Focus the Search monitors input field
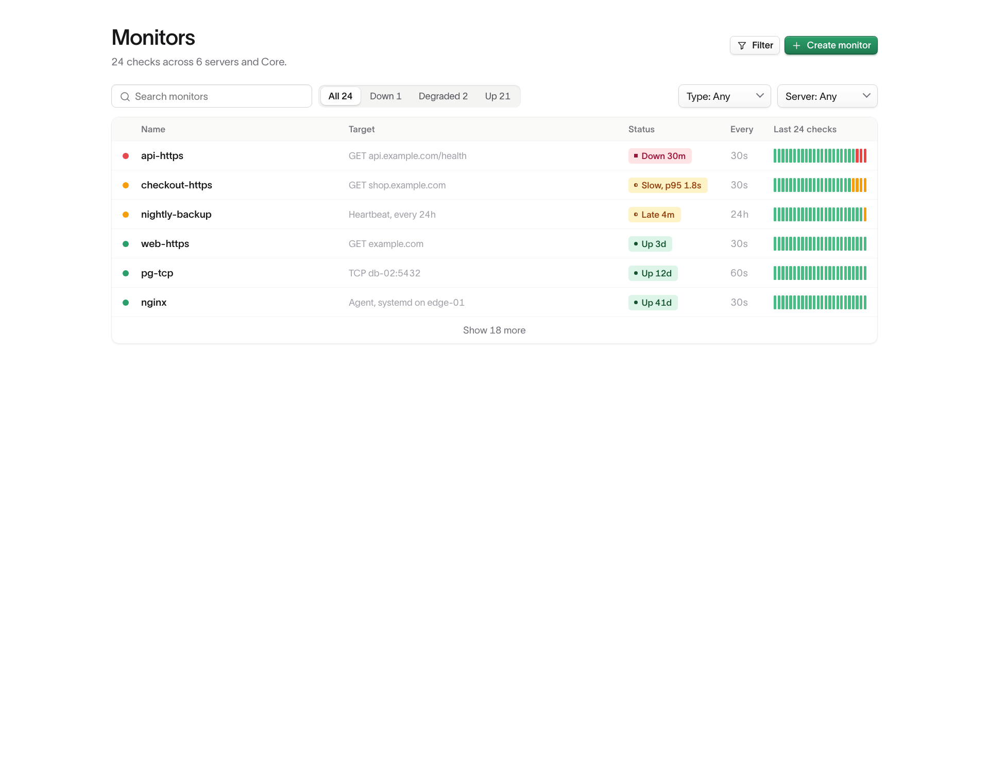The width and height of the screenshot is (989, 772). point(212,96)
